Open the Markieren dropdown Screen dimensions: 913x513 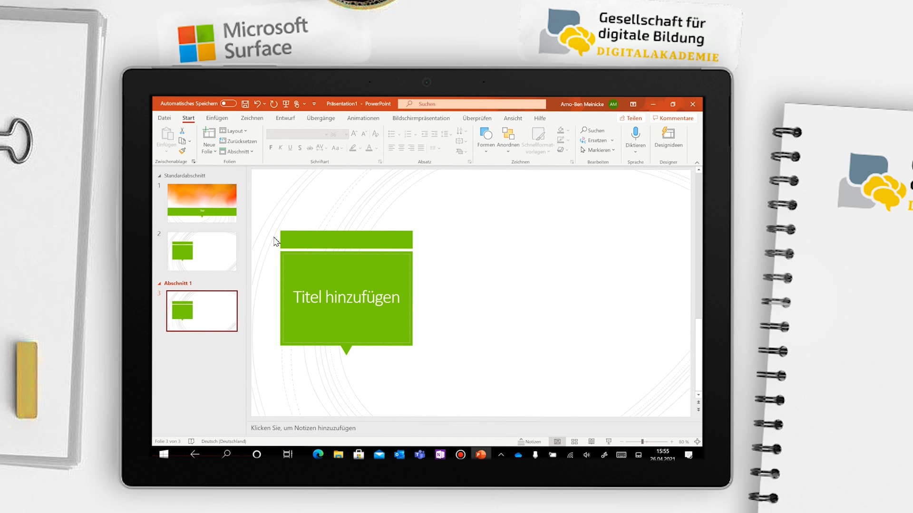coord(597,150)
